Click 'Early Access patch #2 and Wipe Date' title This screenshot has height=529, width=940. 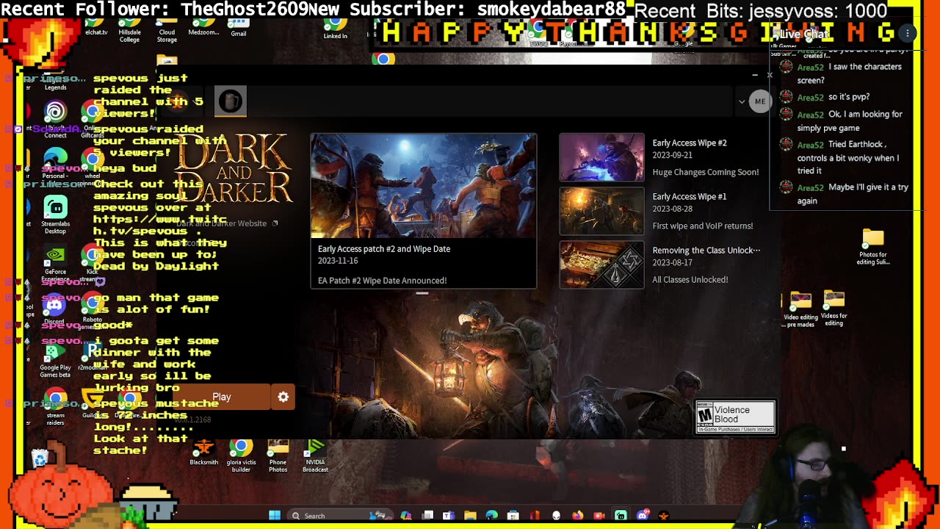pos(384,249)
